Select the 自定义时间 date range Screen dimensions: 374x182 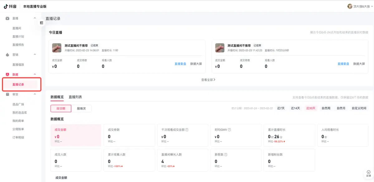[x=359, y=108]
